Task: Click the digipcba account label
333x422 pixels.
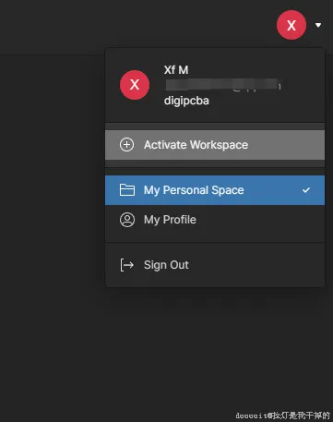Action: 186,101
